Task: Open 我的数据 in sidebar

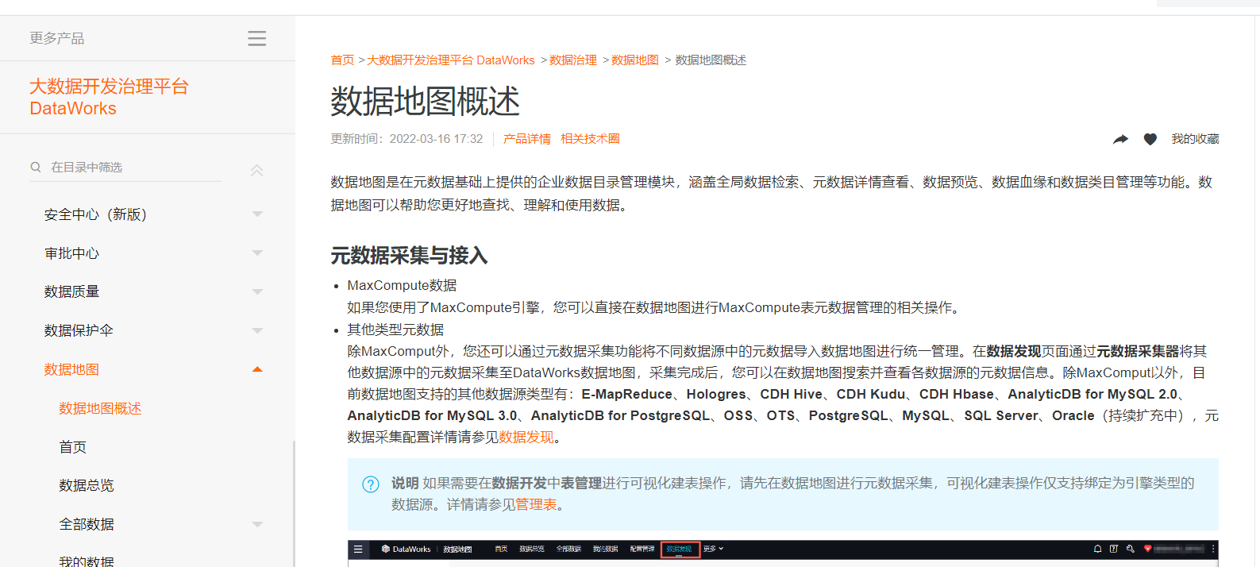Action: [x=86, y=561]
